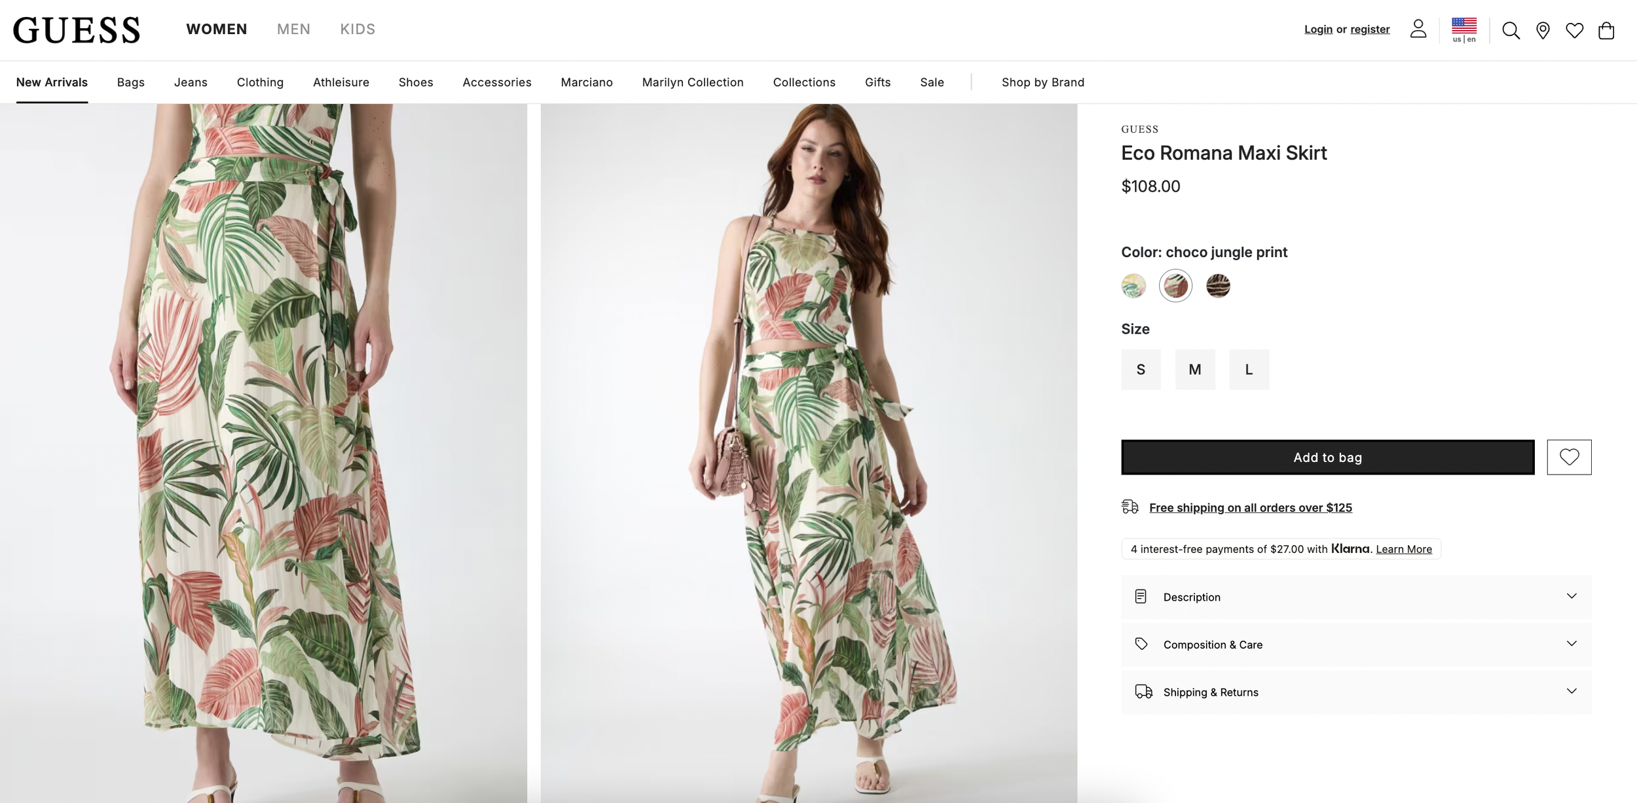Click the GUESS logo
The width and height of the screenshot is (1637, 803).
(x=77, y=30)
